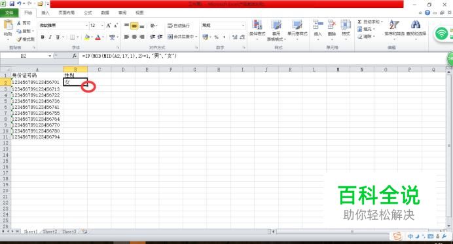
Task: Click the Borders icon
Action: pyautogui.click(x=73, y=37)
